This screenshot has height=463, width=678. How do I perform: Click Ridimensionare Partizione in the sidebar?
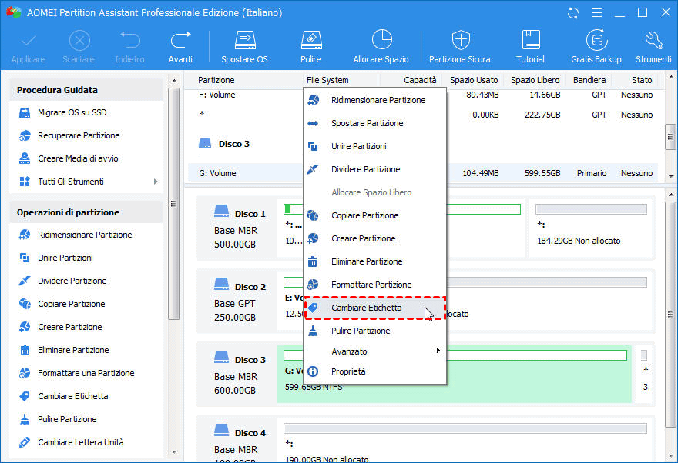click(86, 235)
